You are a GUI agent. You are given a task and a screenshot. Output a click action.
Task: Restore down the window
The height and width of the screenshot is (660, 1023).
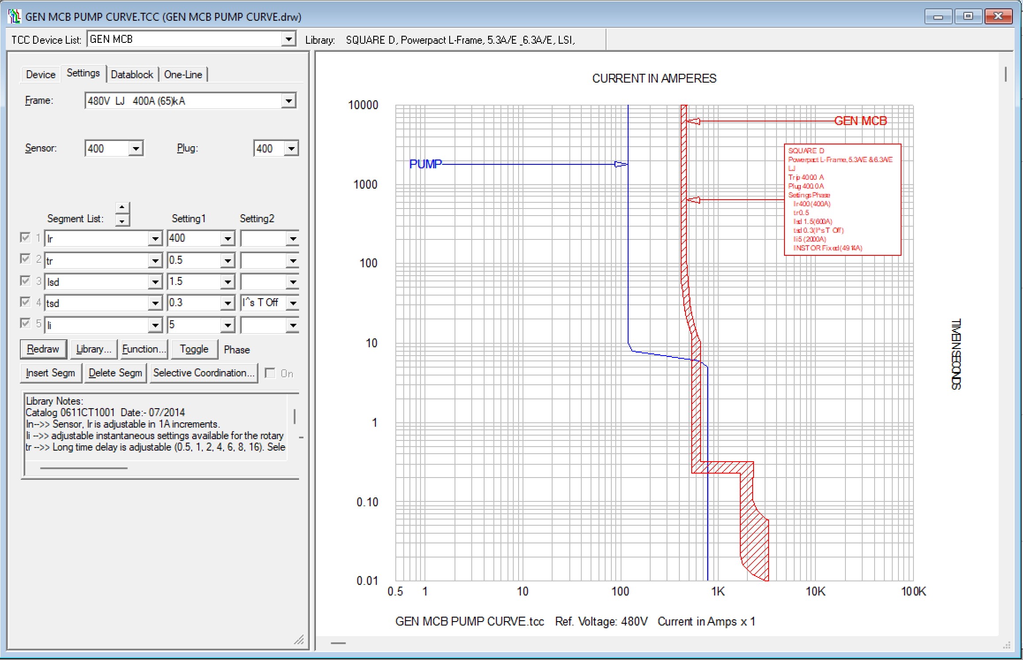click(968, 16)
